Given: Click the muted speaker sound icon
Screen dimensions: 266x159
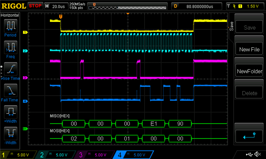Looking at the screenshot, I should point(258,154).
